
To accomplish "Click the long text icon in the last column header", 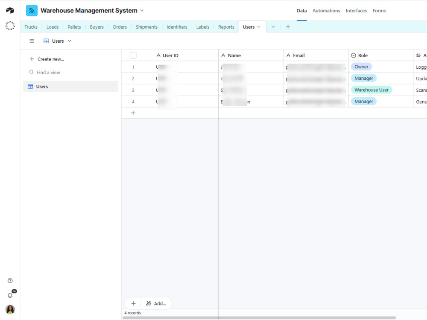I will (418, 55).
